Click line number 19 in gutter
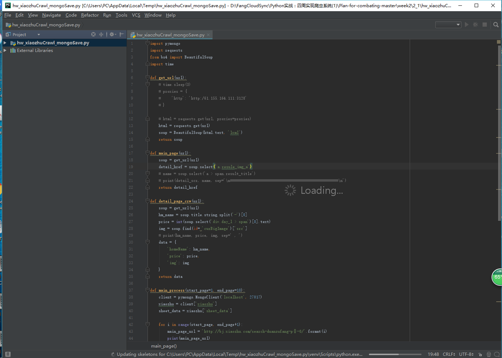This screenshot has width=502, height=358. (131, 167)
